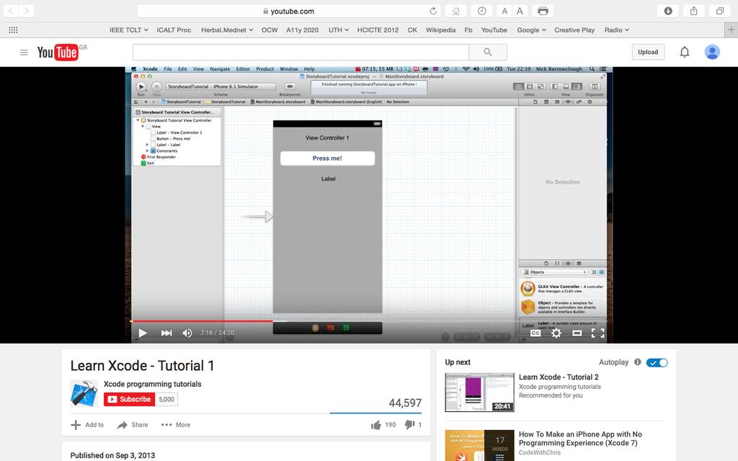
Task: Open the Herbal.Mednet bookmark folder
Action: click(227, 30)
